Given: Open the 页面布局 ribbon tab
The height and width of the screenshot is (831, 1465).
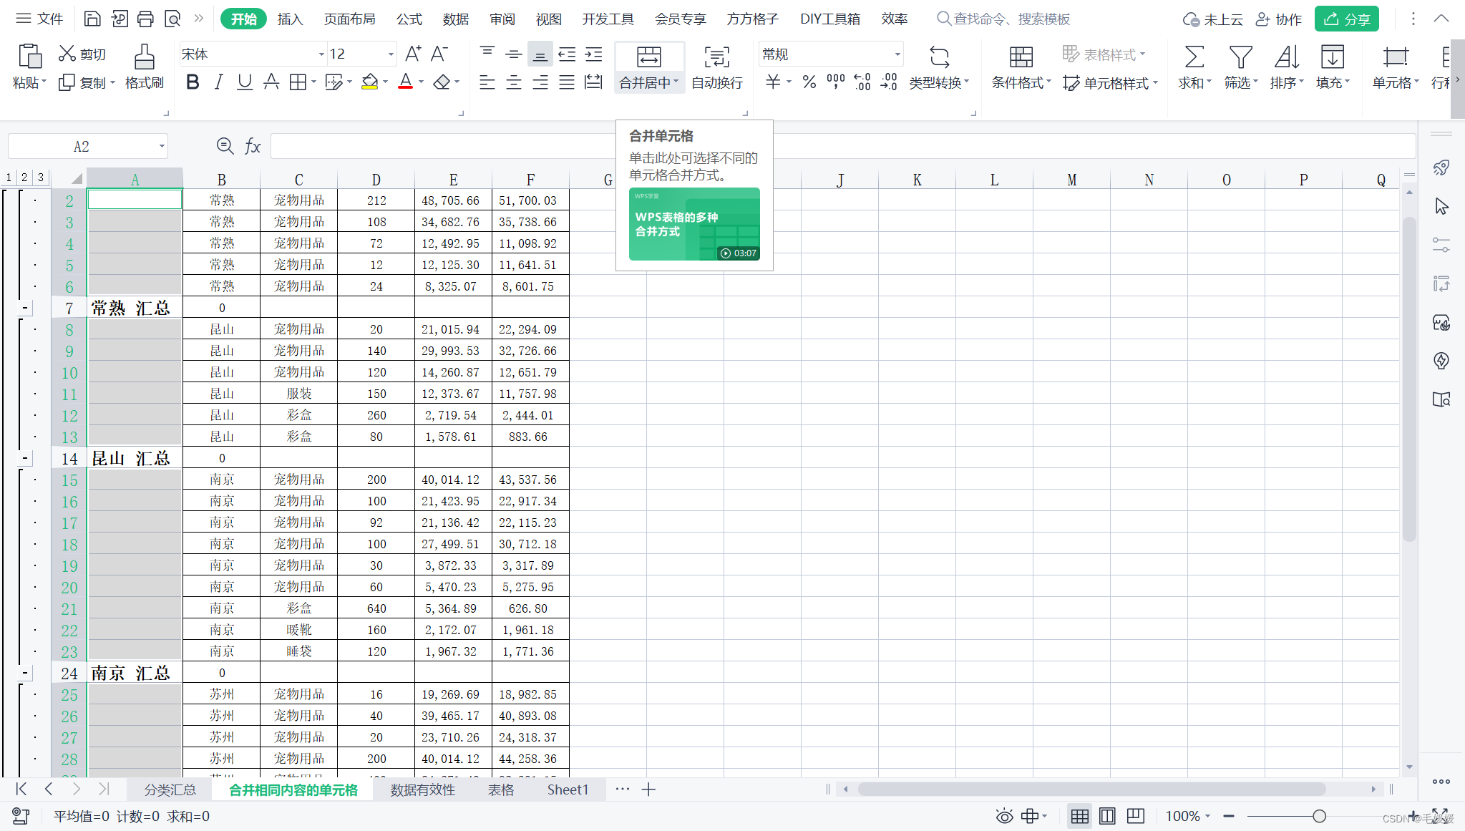Looking at the screenshot, I should tap(349, 19).
